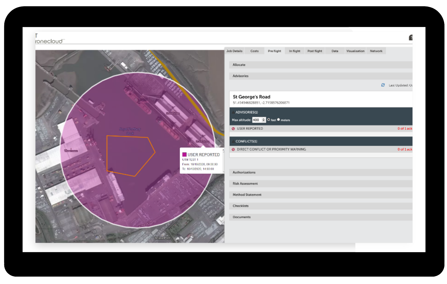The height and width of the screenshot is (284, 447).
Task: Click the USER REPORTED link in popup
Action: [204, 155]
